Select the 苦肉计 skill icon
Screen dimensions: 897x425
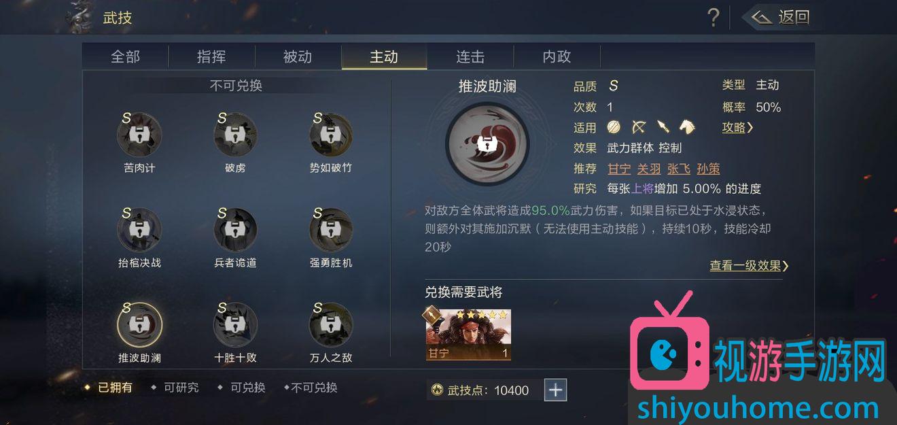[139, 135]
